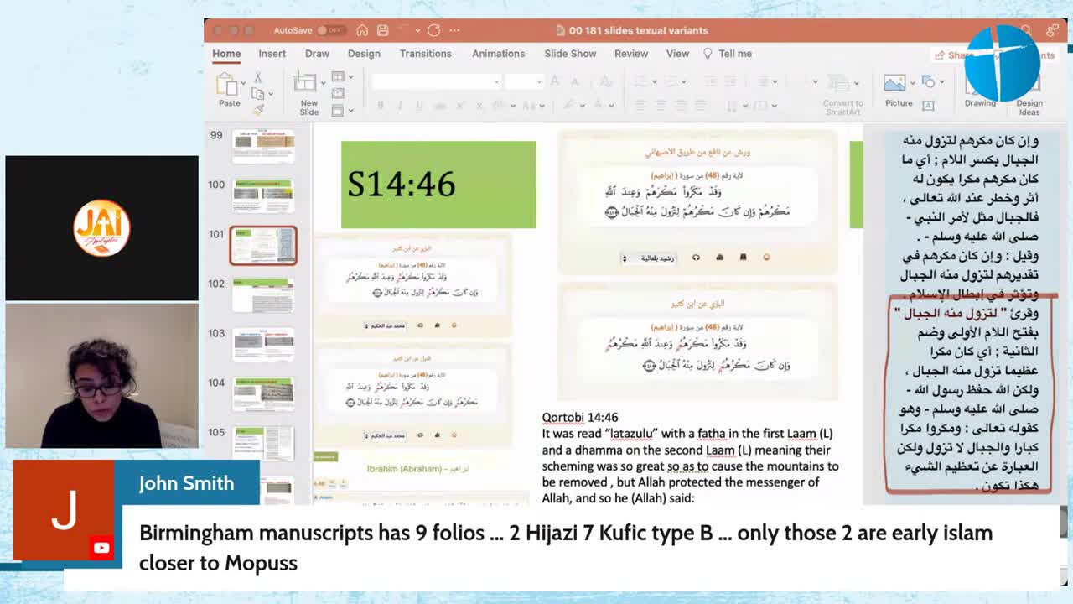Click the JAI Apologetics logo tile
Image resolution: width=1073 pixels, height=604 pixels.
101,227
